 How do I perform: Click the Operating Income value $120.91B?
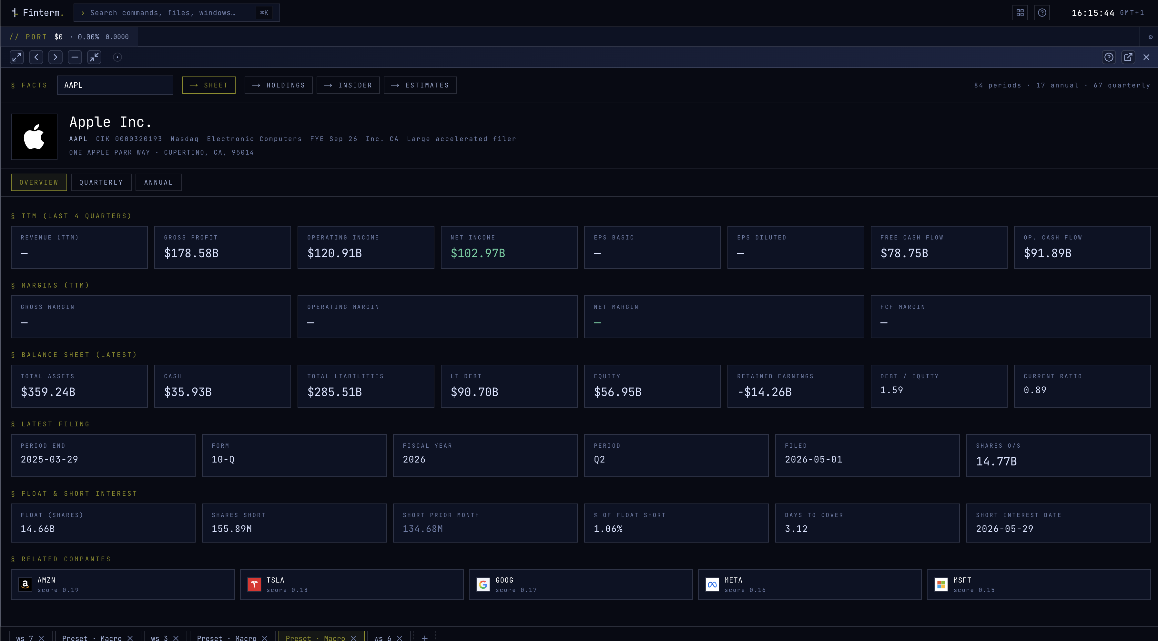334,253
